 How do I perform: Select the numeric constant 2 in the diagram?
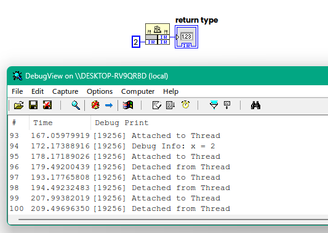[136, 42]
